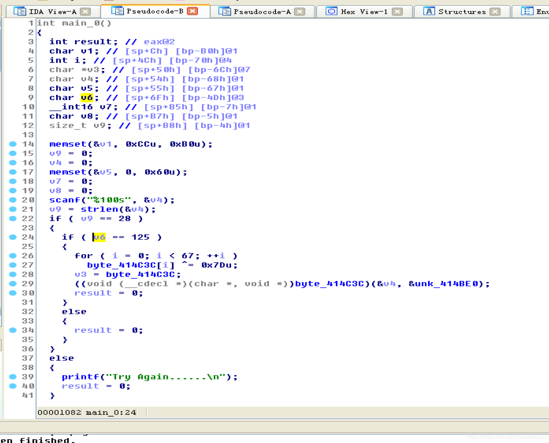Close the Structures tab
This screenshot has width=549, height=443.
pos(495,12)
